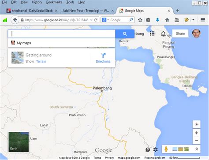This screenshot has height=160, width=209.
Task: Show my location on the map
Action: pos(197,124)
